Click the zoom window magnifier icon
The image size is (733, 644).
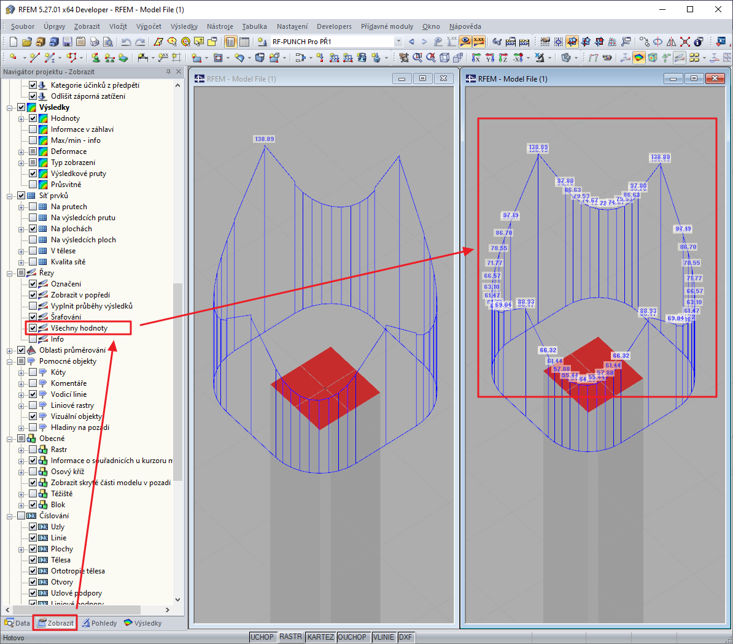click(417, 58)
